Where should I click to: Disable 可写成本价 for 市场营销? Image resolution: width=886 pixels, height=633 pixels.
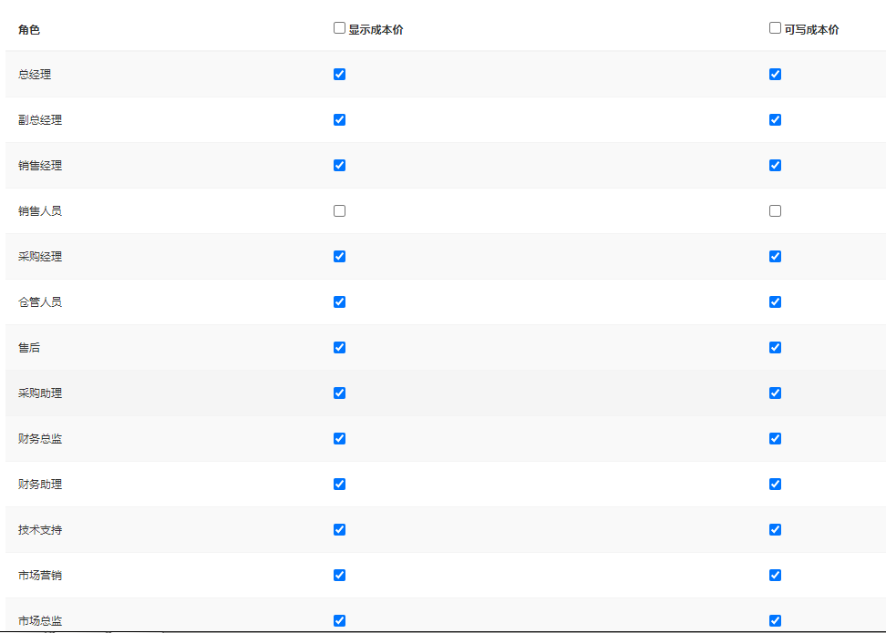(775, 575)
